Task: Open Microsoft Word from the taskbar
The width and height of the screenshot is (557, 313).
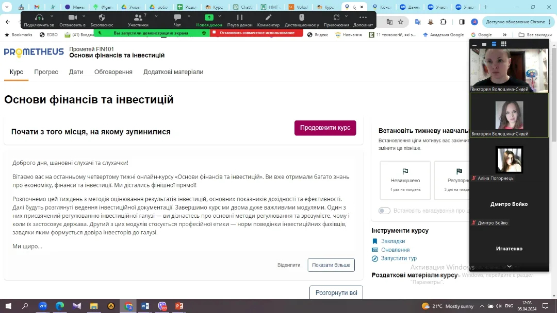Action: [145, 306]
